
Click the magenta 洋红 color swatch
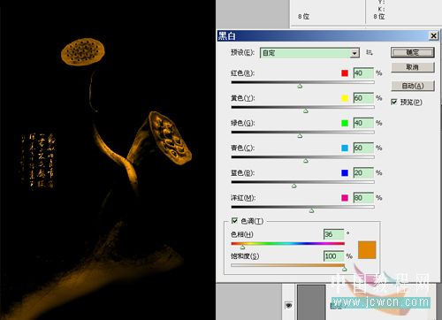pyautogui.click(x=345, y=198)
